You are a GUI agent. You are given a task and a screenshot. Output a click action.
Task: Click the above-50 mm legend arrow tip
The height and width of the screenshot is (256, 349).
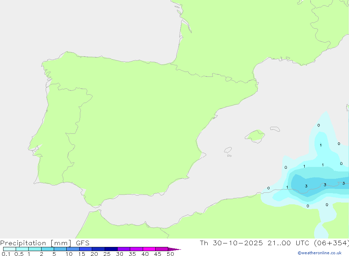click(174, 249)
